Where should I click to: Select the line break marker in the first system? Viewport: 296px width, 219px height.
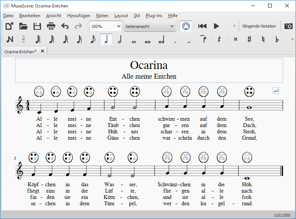[x=276, y=91]
